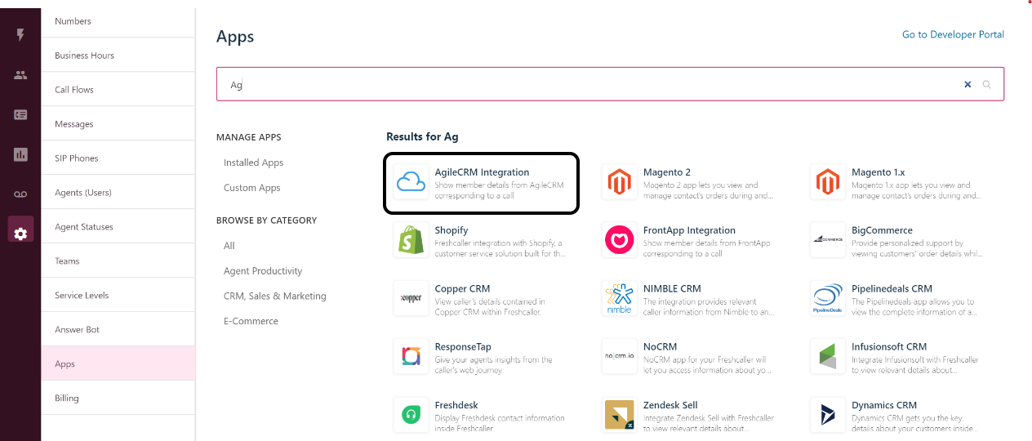
Task: Follow the Go to Developer Portal link
Action: (x=953, y=34)
